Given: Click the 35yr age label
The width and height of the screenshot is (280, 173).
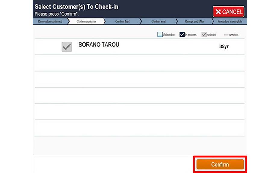Looking at the screenshot, I should pyautogui.click(x=224, y=47).
